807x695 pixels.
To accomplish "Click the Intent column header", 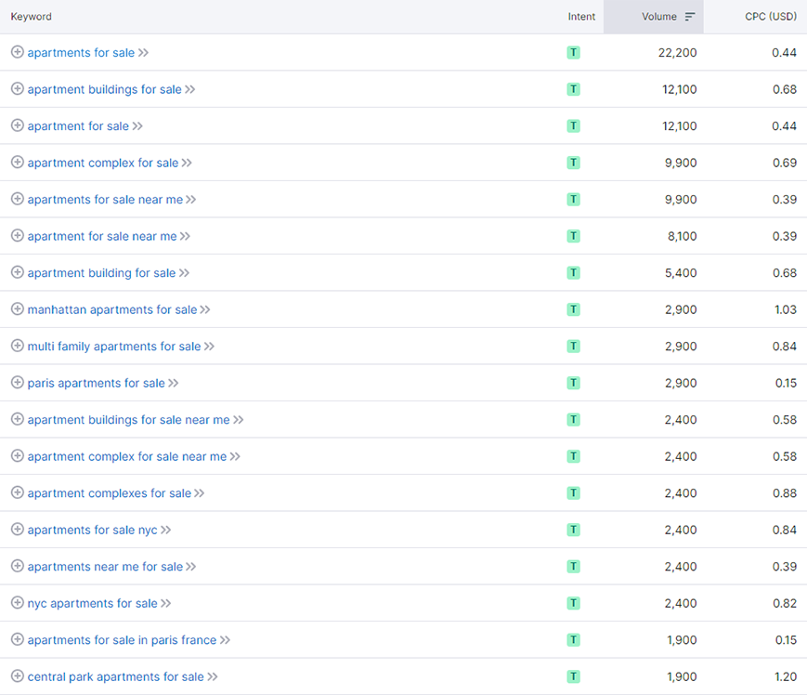I will (581, 17).
